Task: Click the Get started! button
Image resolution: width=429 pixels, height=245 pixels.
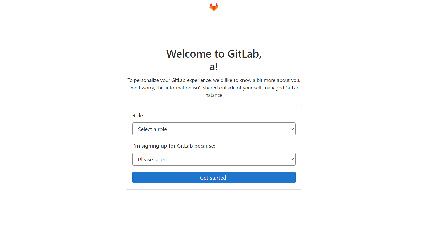Action: click(x=214, y=178)
